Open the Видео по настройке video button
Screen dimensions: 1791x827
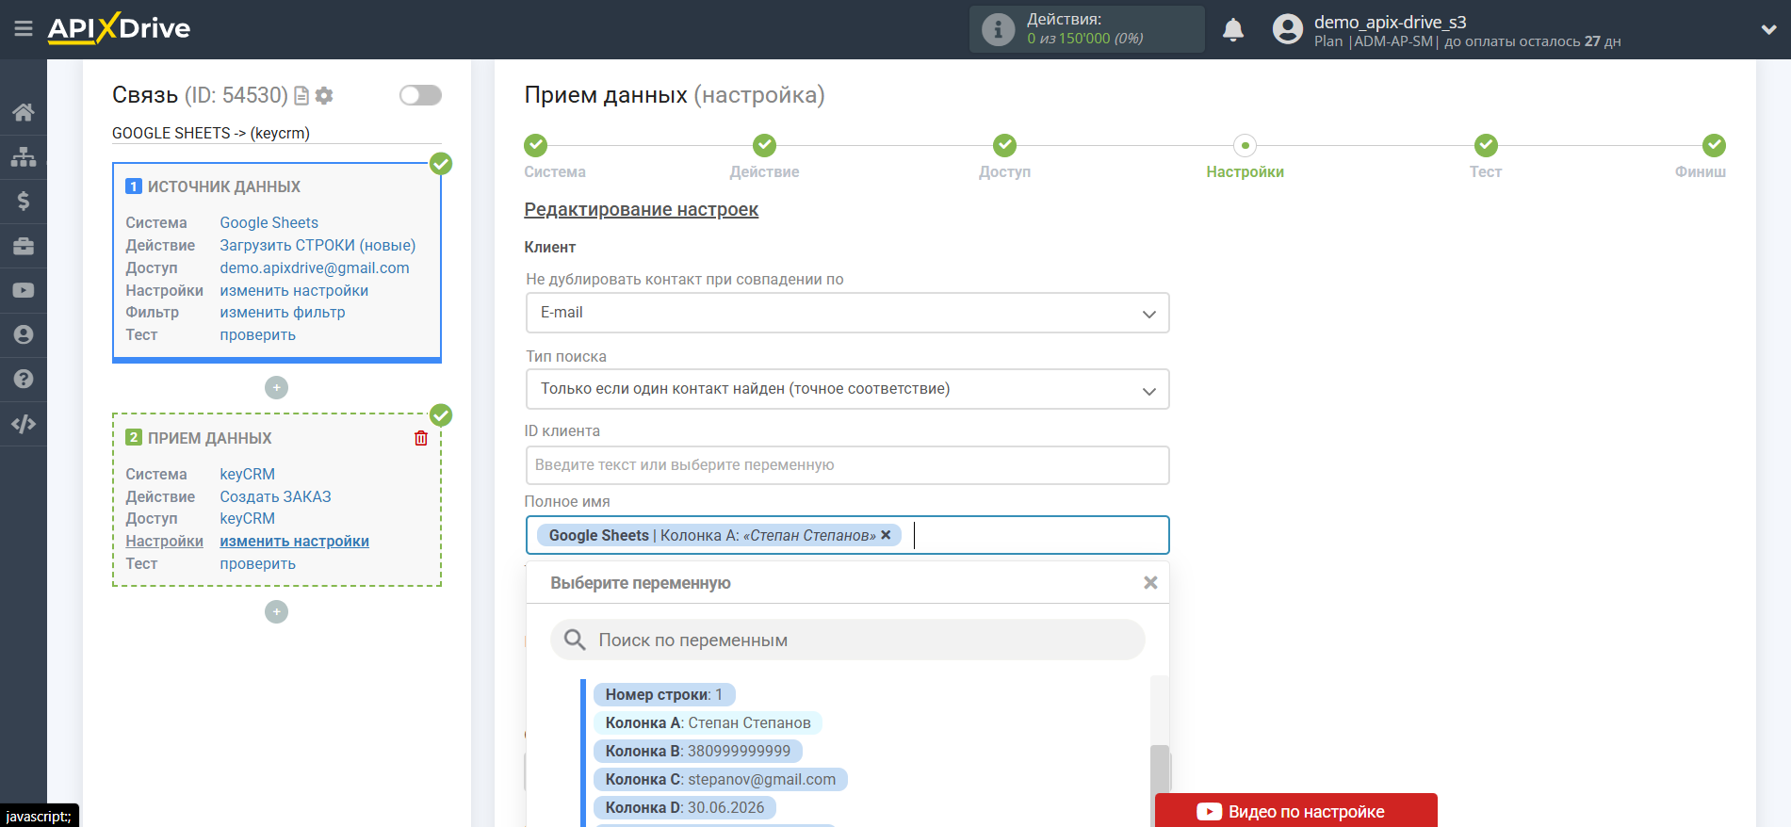coord(1295,811)
